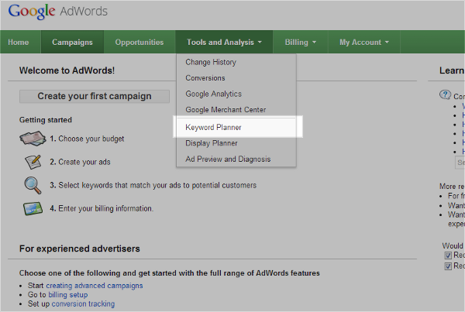Switch to the Campaigns tab

point(72,42)
